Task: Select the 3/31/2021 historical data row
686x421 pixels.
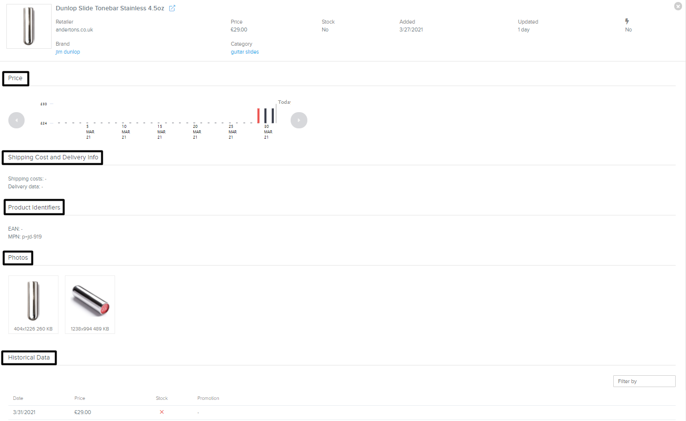Action: coord(24,412)
